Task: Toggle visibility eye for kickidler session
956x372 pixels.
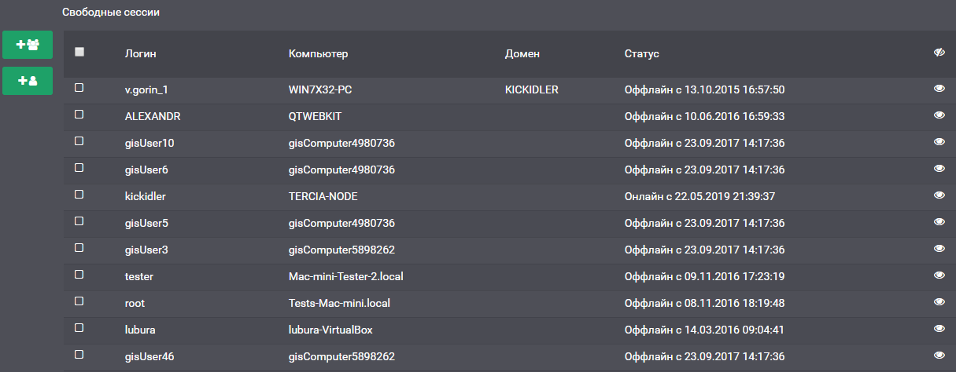Action: pos(939,195)
